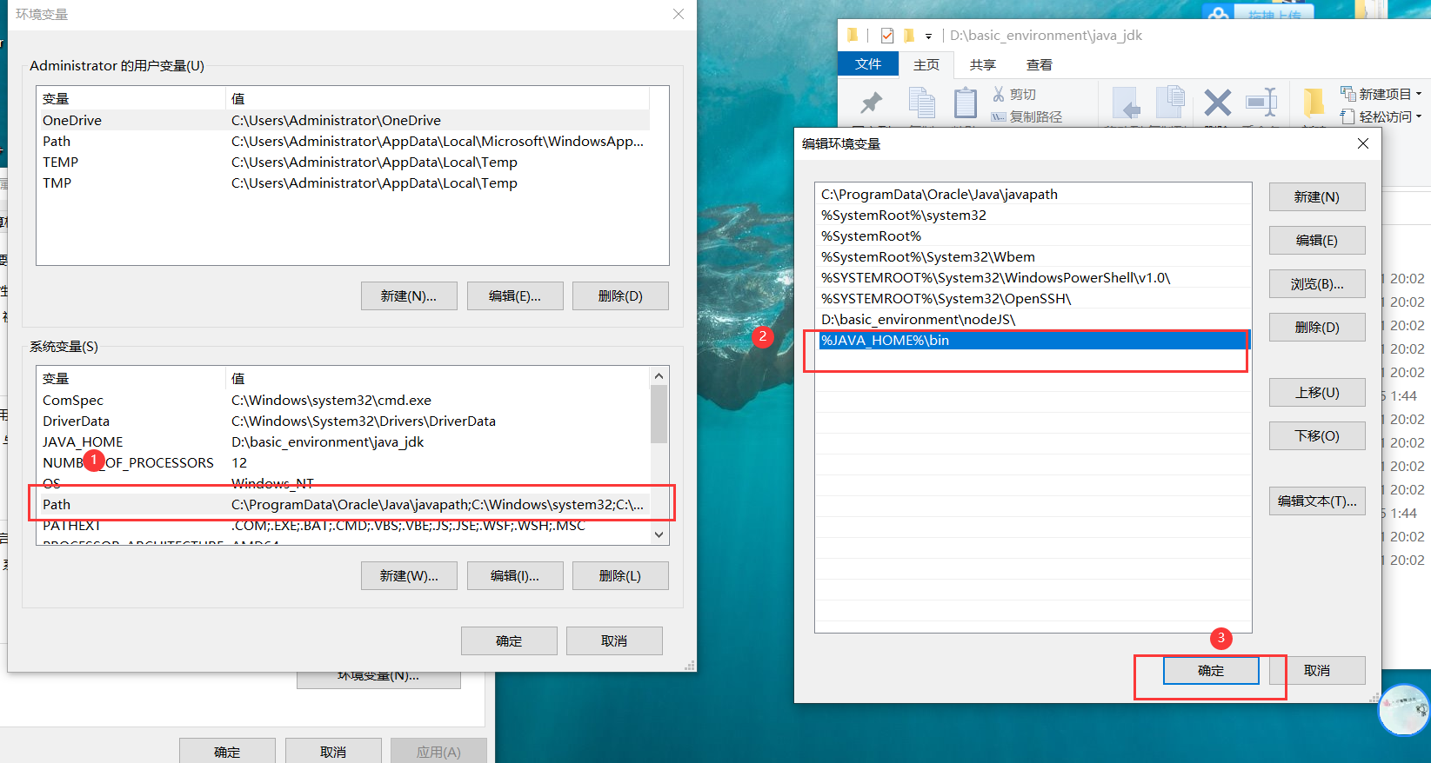Click 新建(N) in the edit variable dialog
Screen dimensions: 1431x763
(x=1317, y=197)
